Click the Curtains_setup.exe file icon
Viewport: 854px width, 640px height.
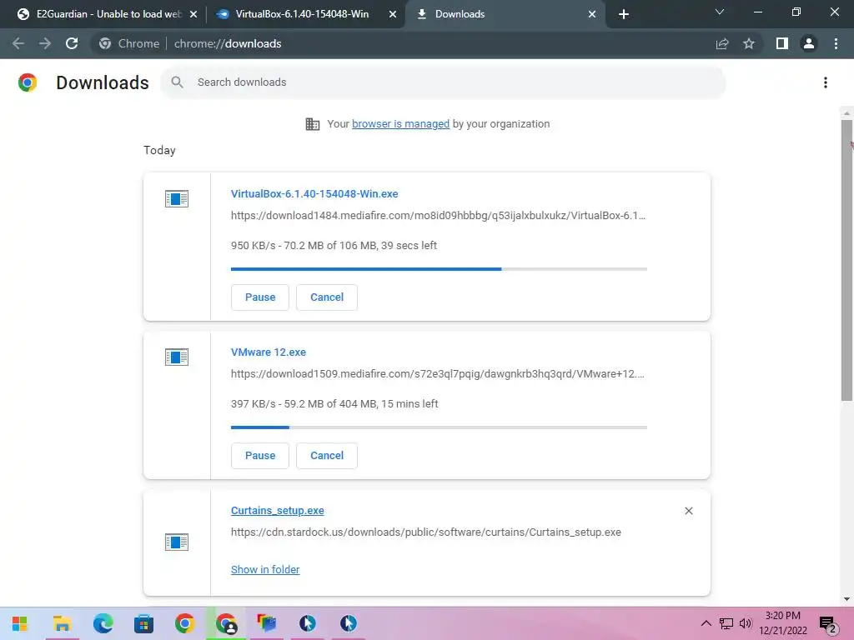177,542
